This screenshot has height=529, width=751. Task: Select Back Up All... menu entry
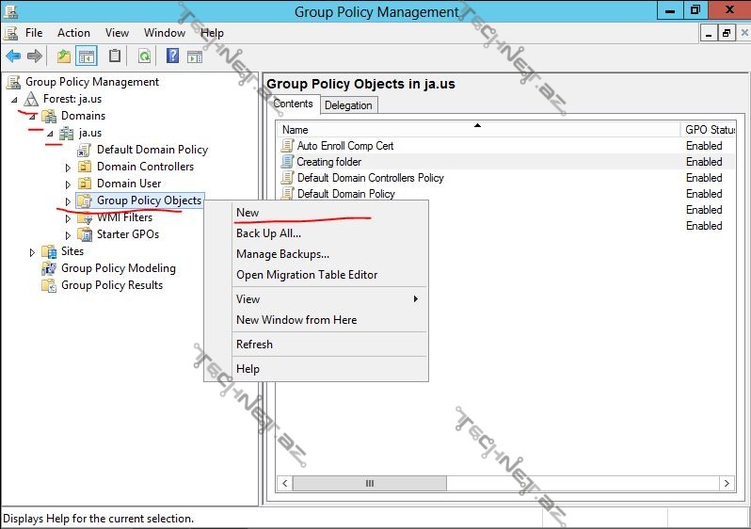(x=268, y=233)
